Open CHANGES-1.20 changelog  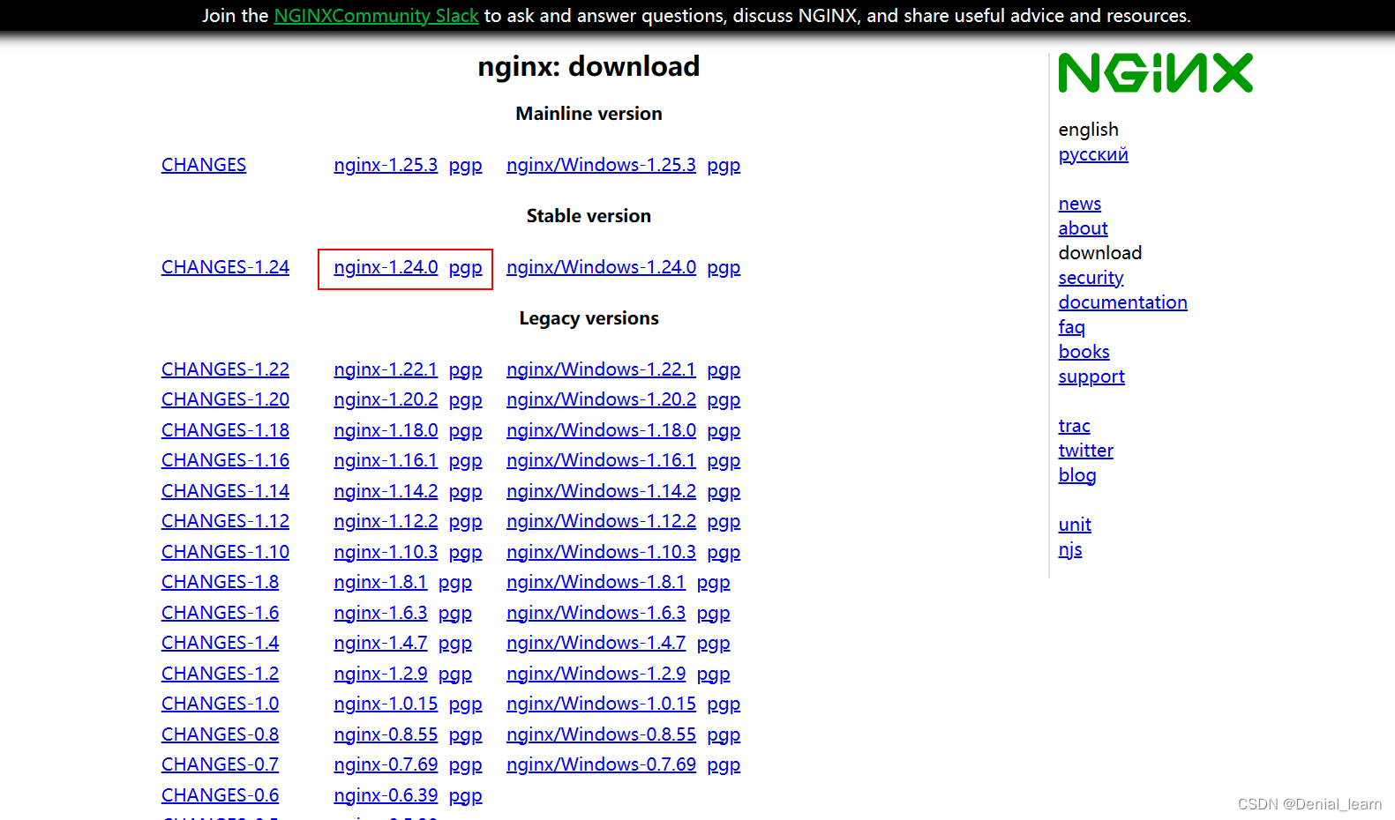tap(225, 399)
